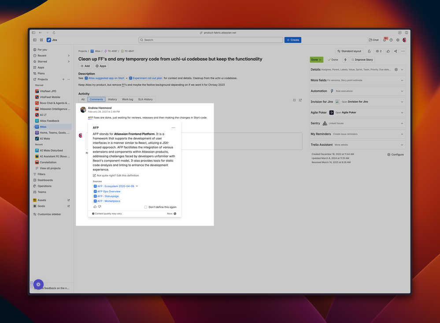The width and height of the screenshot is (440, 323).
Task: Open the 'Experiment roll out plan' link
Action: click(146, 78)
